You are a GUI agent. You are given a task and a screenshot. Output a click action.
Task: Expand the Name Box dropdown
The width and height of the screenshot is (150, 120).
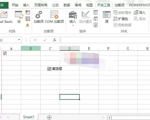(x=19, y=40)
